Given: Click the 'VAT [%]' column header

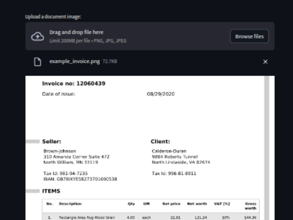Looking at the screenshot, I should (x=222, y=204).
